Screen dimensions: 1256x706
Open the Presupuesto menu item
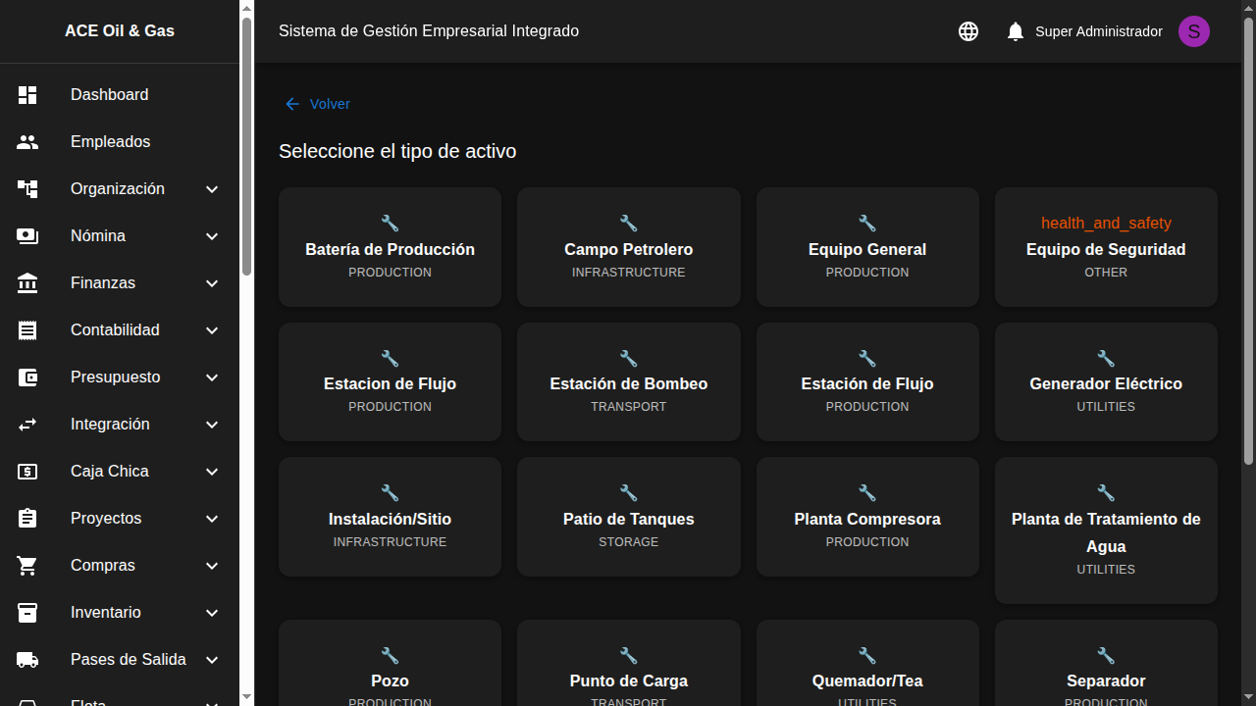116,378
